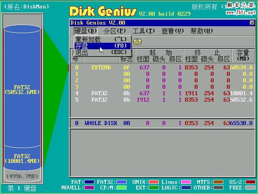The image size is (258, 194).
Task: Click the 4996.7MB free space at cylinder bottom
Action: point(23,176)
